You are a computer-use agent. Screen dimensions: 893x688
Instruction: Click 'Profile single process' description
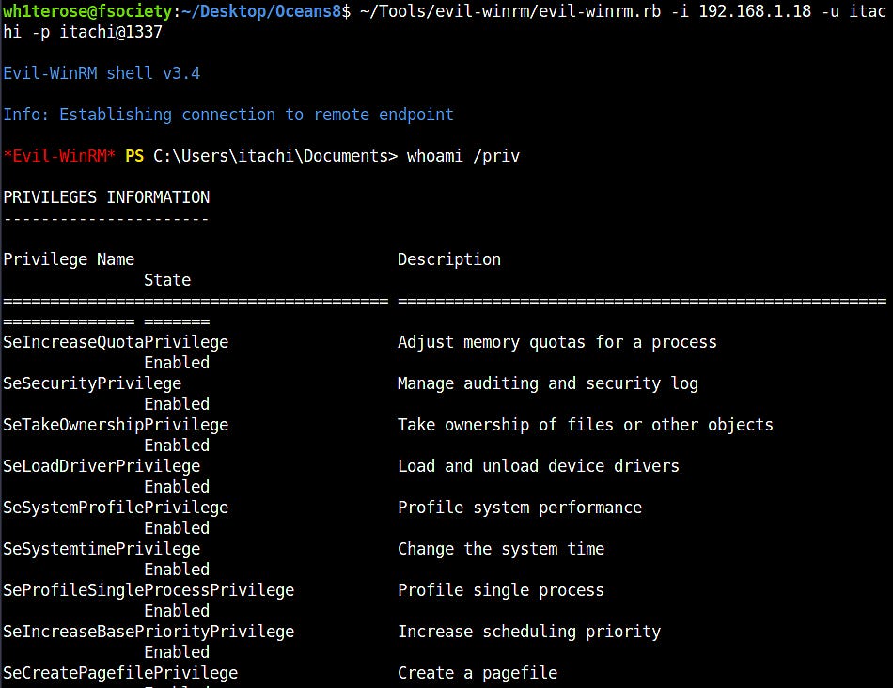tap(501, 590)
